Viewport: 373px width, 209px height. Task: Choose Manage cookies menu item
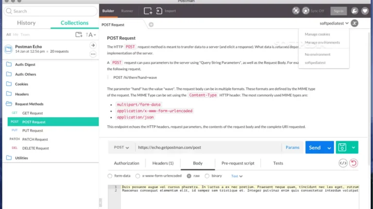pos(317,34)
